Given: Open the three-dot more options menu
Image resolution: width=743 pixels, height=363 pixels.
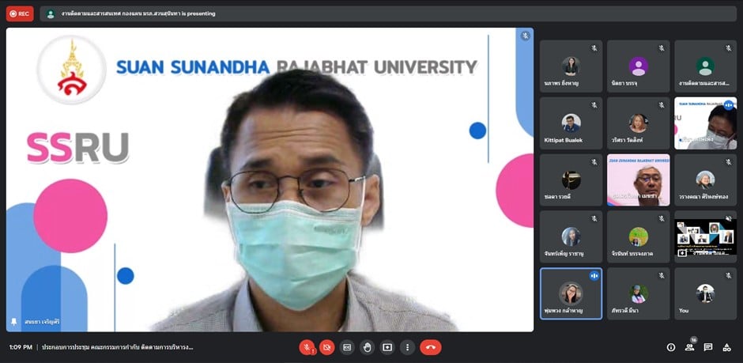Looking at the screenshot, I should pos(407,347).
